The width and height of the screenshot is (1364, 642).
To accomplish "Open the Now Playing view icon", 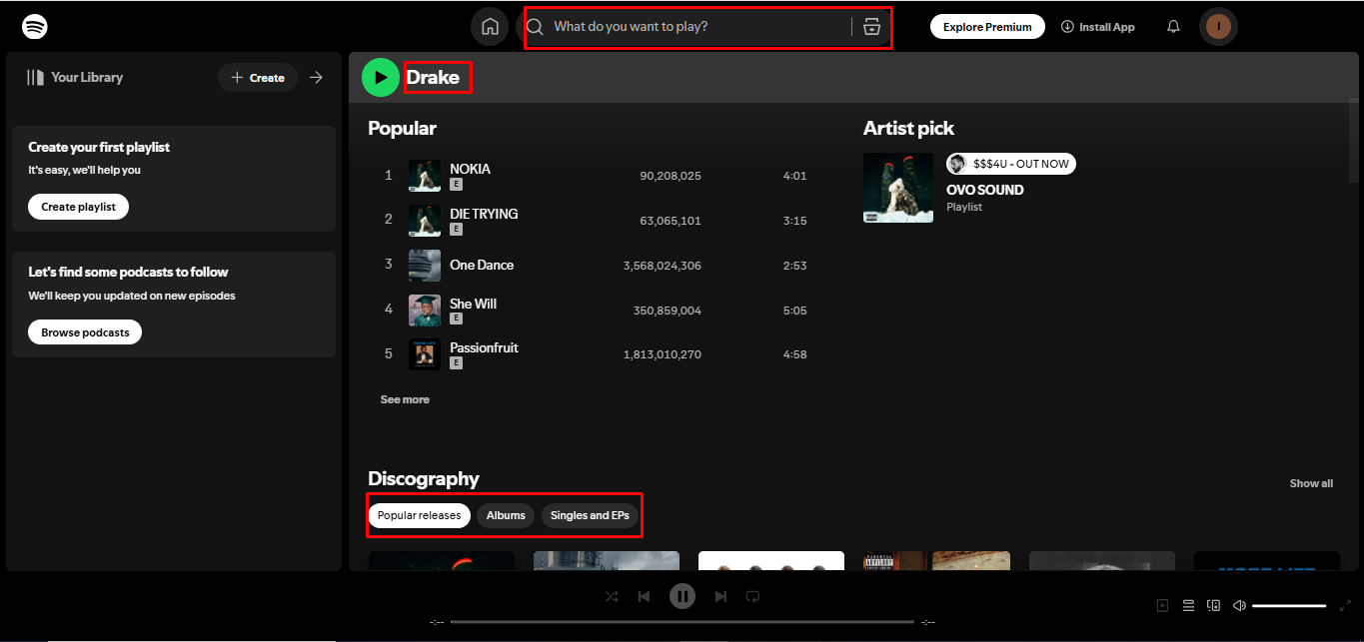I will (x=1162, y=605).
